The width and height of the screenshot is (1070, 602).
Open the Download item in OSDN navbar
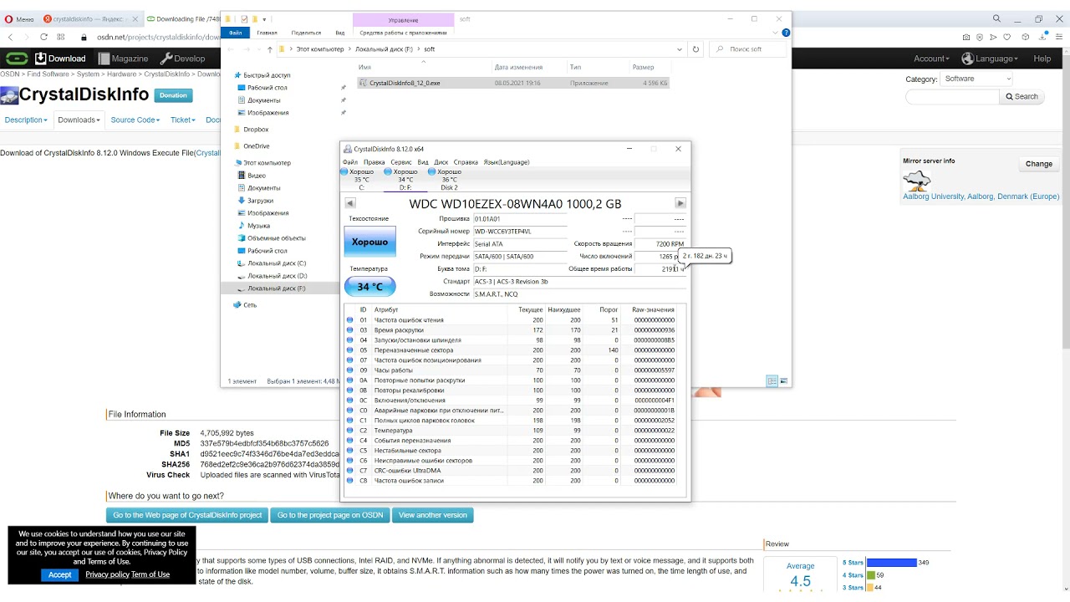(60, 59)
